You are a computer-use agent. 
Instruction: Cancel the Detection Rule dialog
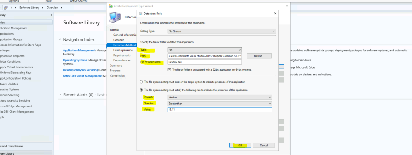pyautogui.click(x=264, y=145)
